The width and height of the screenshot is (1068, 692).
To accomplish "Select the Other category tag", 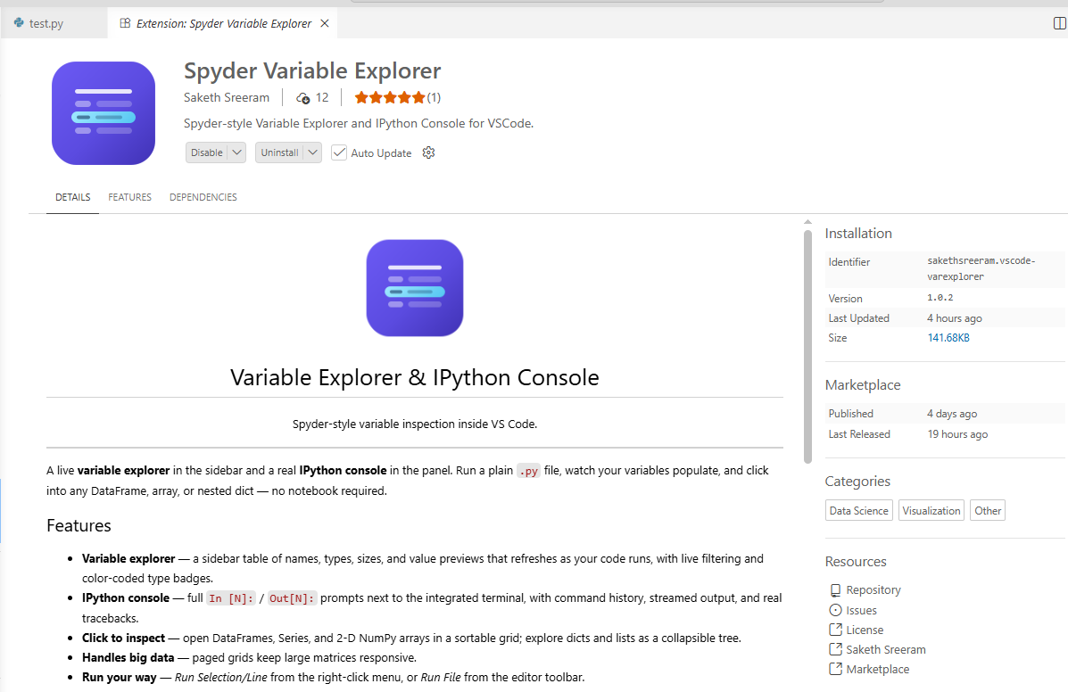I will coord(988,510).
